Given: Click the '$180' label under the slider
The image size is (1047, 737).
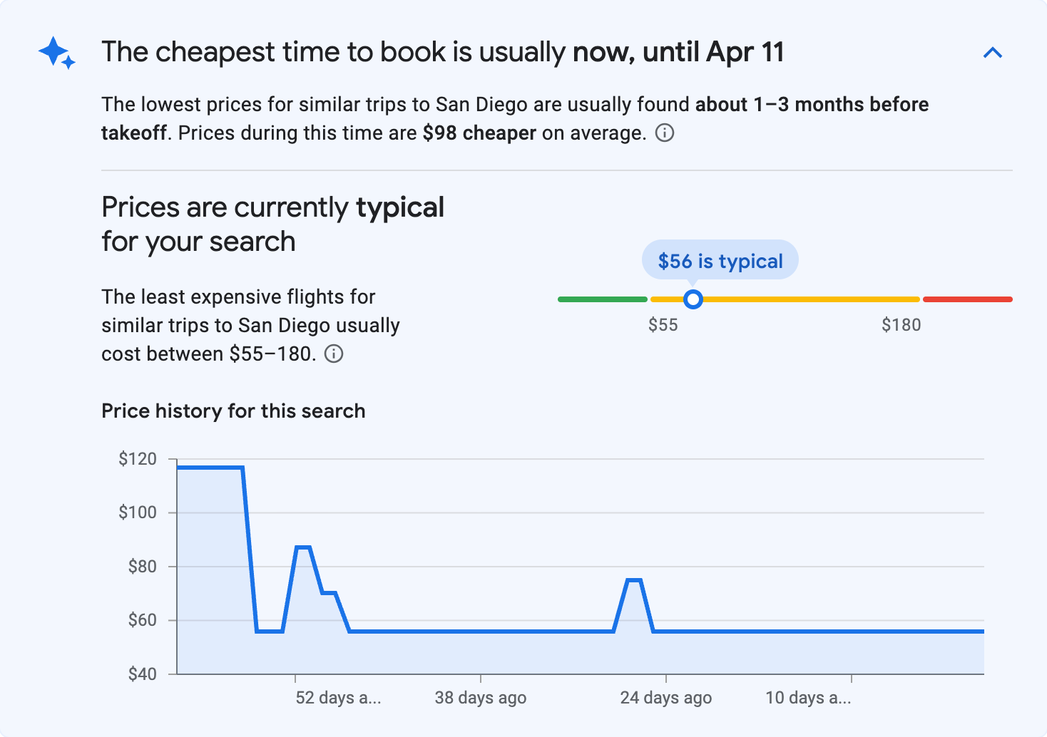Looking at the screenshot, I should pyautogui.click(x=902, y=325).
